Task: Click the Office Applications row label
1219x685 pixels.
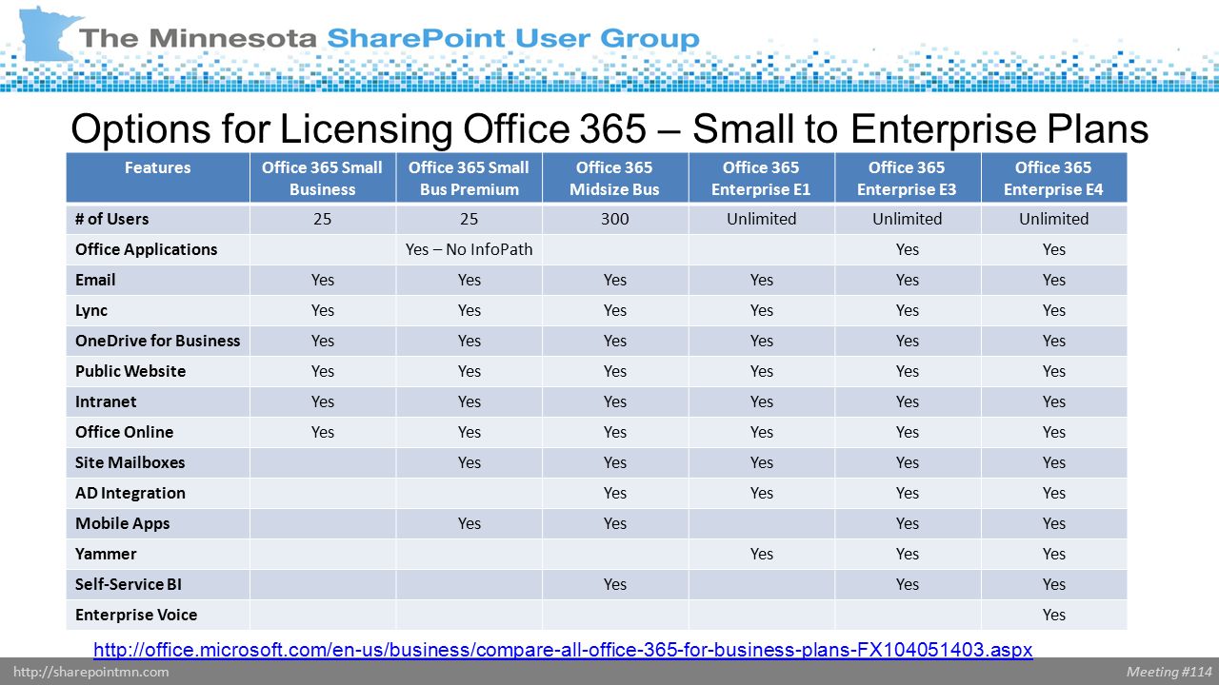Action: [147, 249]
